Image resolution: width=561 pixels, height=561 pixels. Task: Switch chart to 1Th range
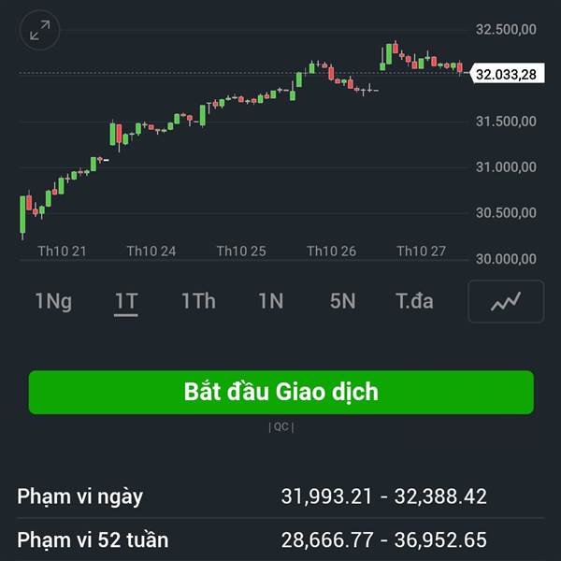pos(198,301)
